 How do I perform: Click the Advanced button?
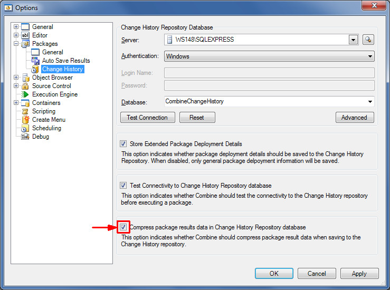click(x=354, y=118)
